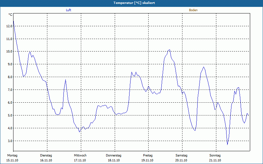Click the Montag day label
This screenshot has width=263, height=164.
tap(12, 155)
